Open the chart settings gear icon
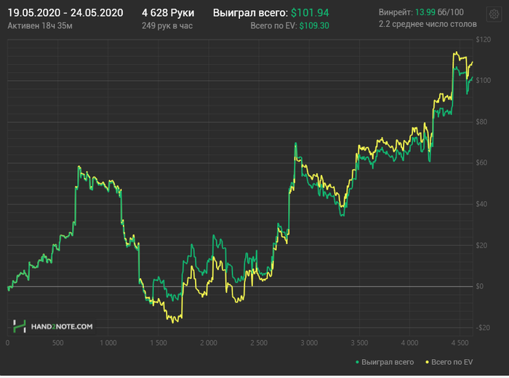 (x=494, y=15)
